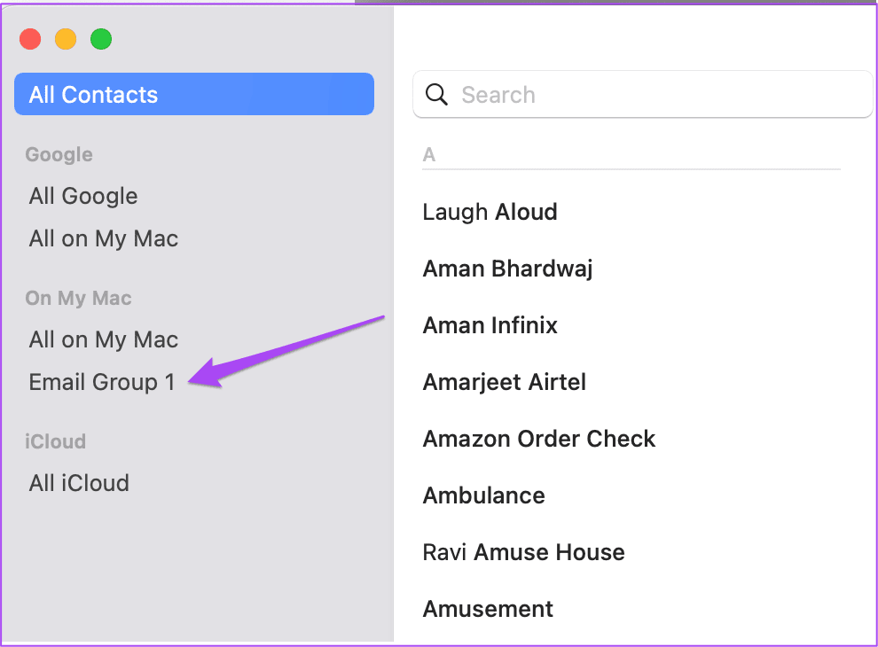Click the magnifying glass search icon
The height and width of the screenshot is (647, 878).
pos(436,95)
